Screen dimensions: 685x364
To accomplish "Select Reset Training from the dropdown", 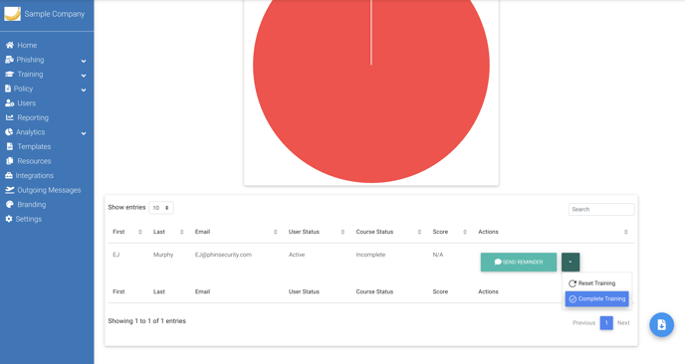I will (x=596, y=283).
